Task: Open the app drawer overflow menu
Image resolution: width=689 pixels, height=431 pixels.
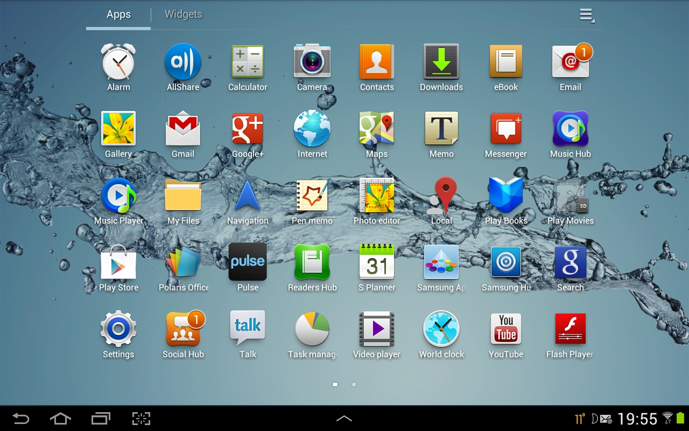Action: [586, 15]
